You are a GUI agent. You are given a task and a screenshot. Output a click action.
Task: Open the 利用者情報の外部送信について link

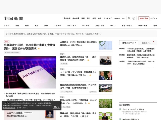pos(28,107)
